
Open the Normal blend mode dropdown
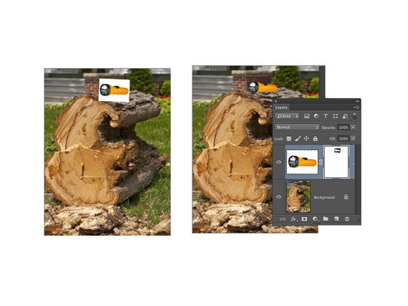click(x=297, y=127)
